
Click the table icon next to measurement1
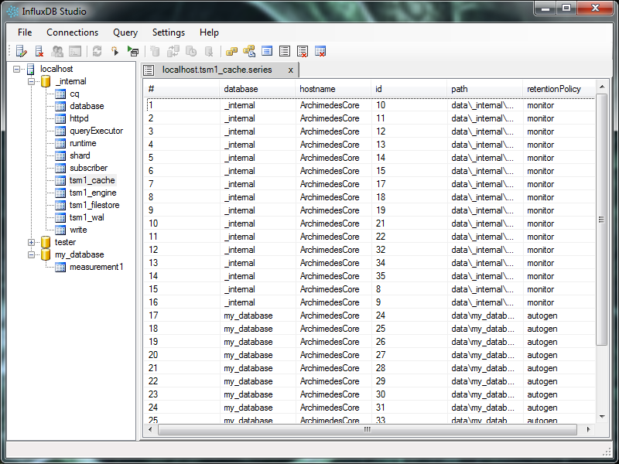pos(60,267)
